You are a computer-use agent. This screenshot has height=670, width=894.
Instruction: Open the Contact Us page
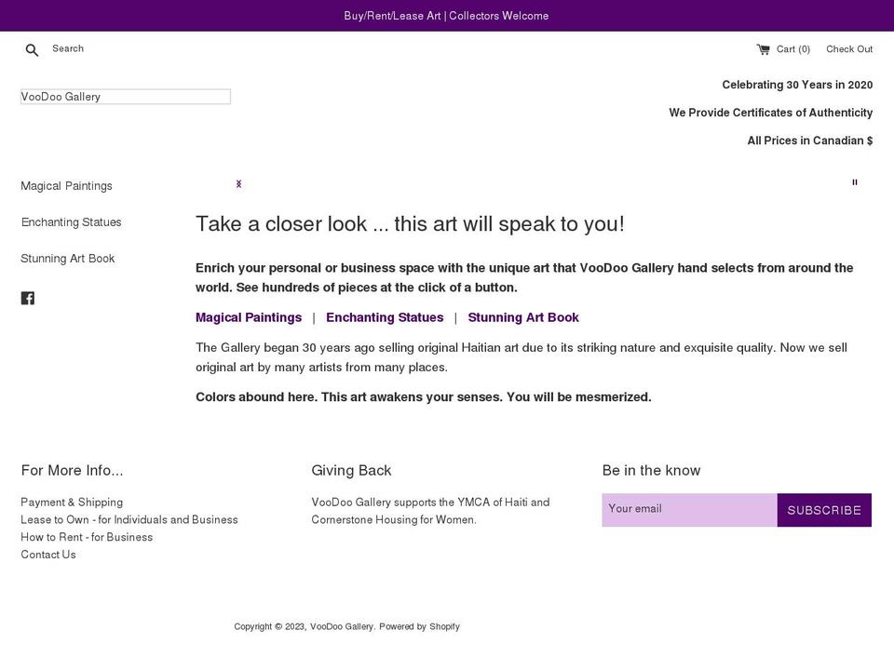pyautogui.click(x=48, y=554)
